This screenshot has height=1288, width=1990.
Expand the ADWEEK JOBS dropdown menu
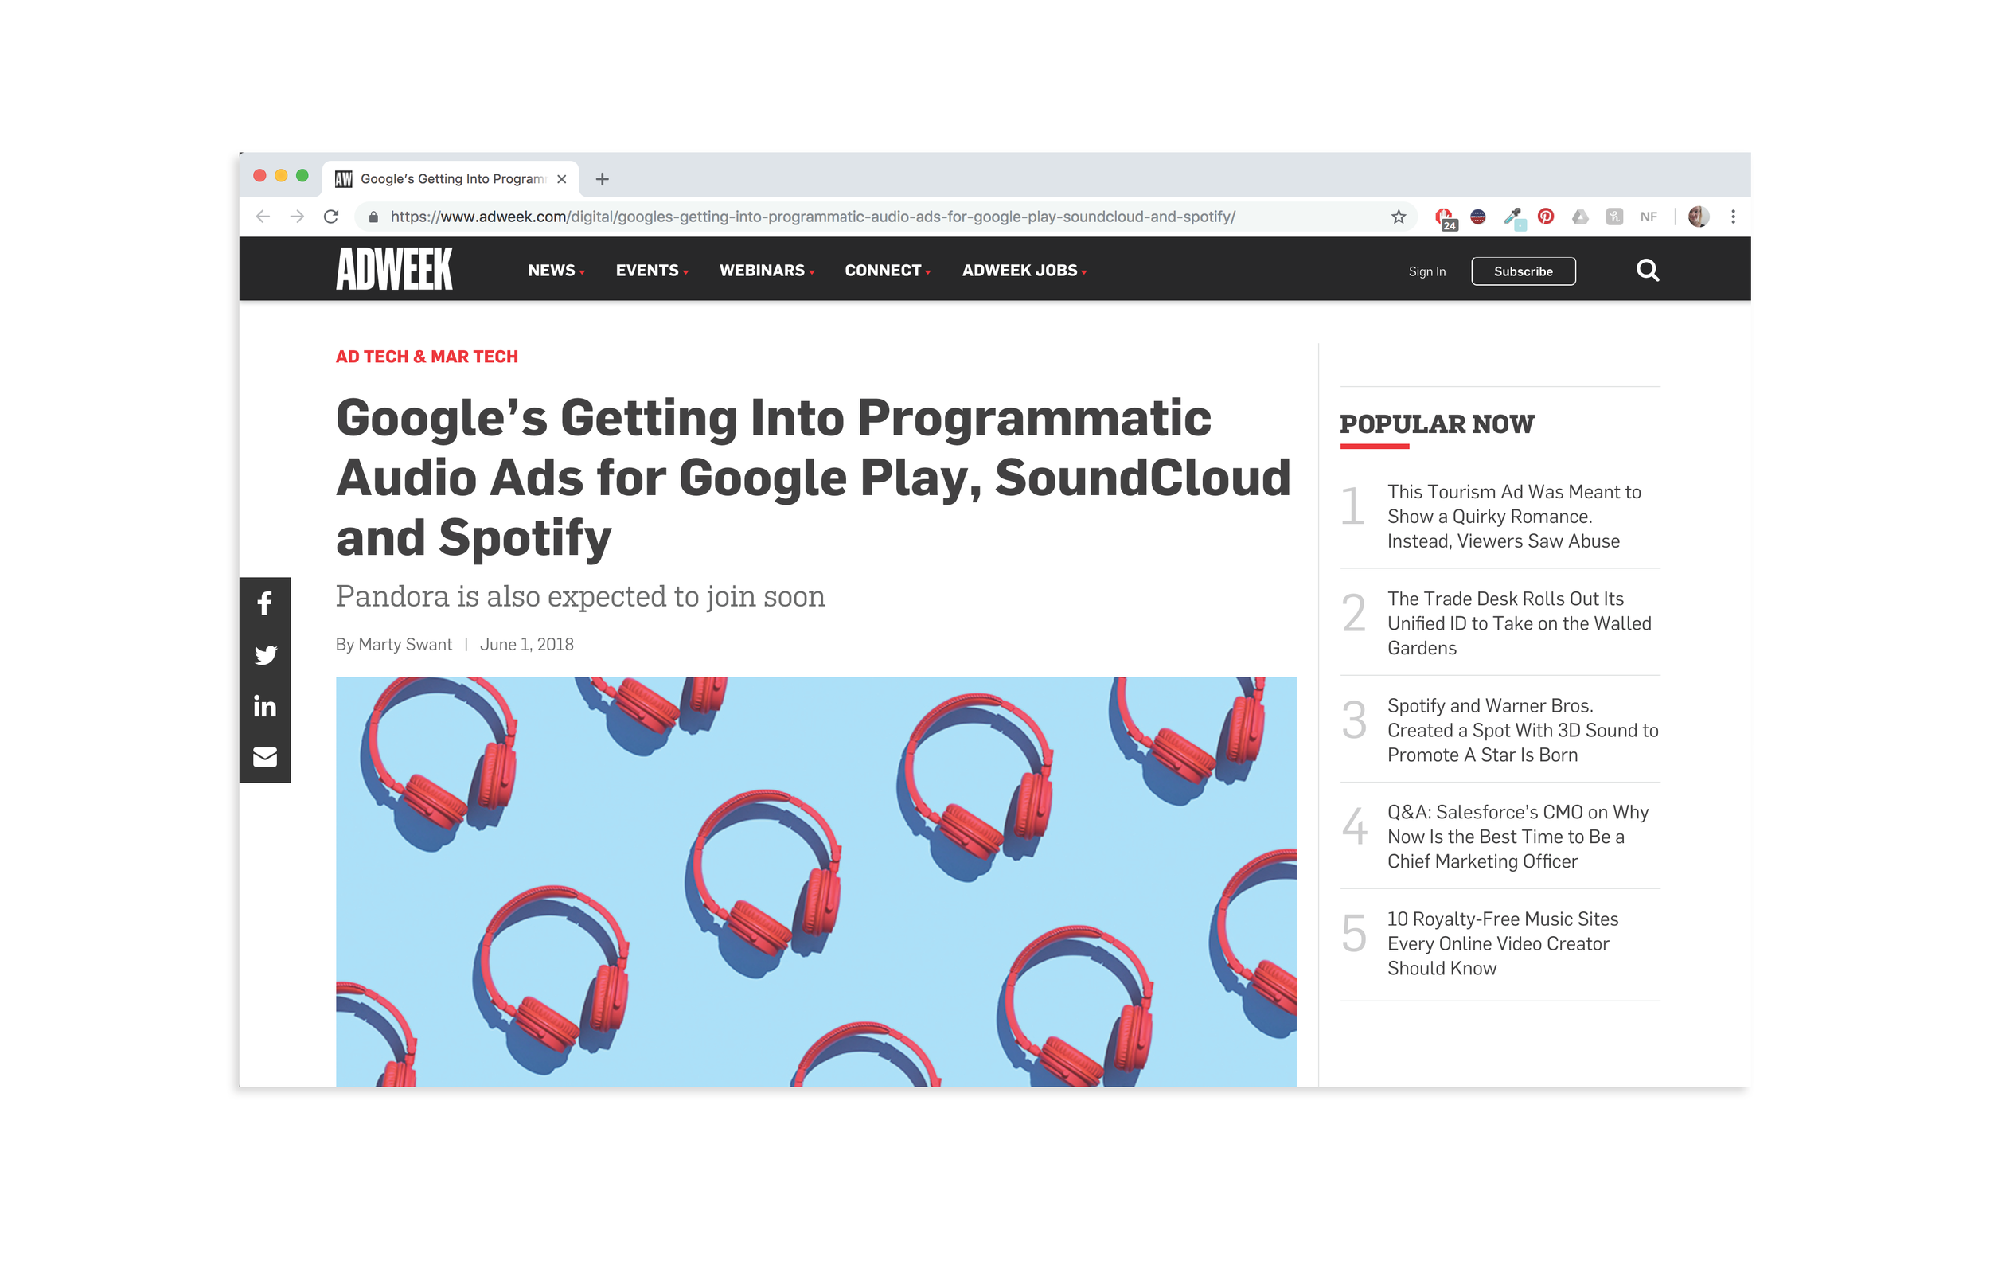1024,270
